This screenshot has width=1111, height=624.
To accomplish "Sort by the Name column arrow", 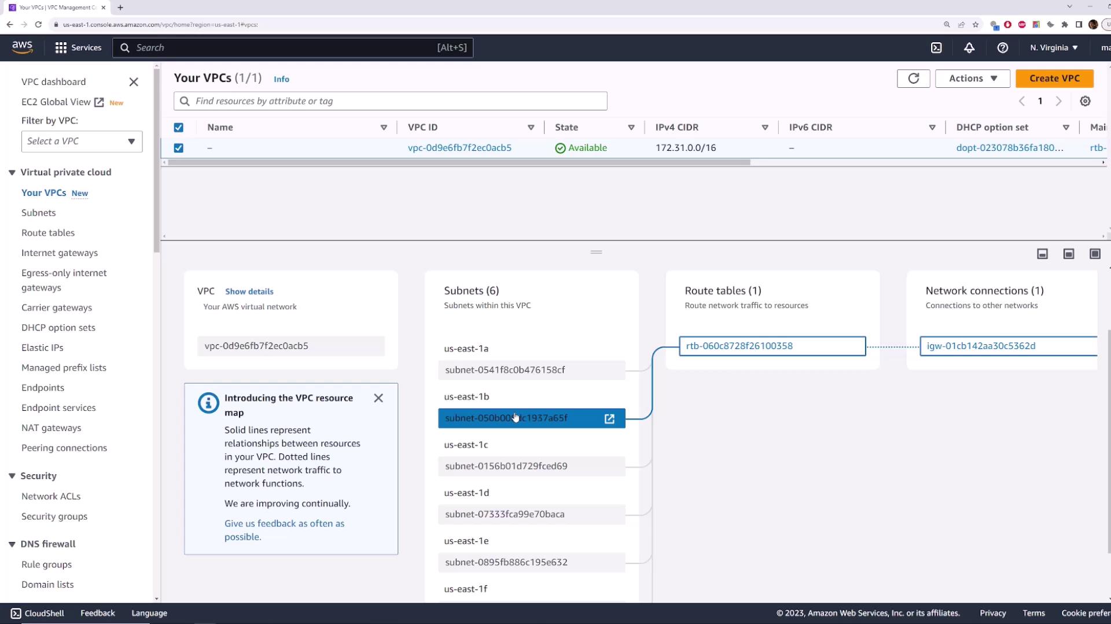I will coord(384,128).
